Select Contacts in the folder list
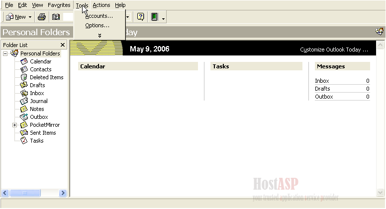The height and width of the screenshot is (209, 386). pyautogui.click(x=41, y=69)
